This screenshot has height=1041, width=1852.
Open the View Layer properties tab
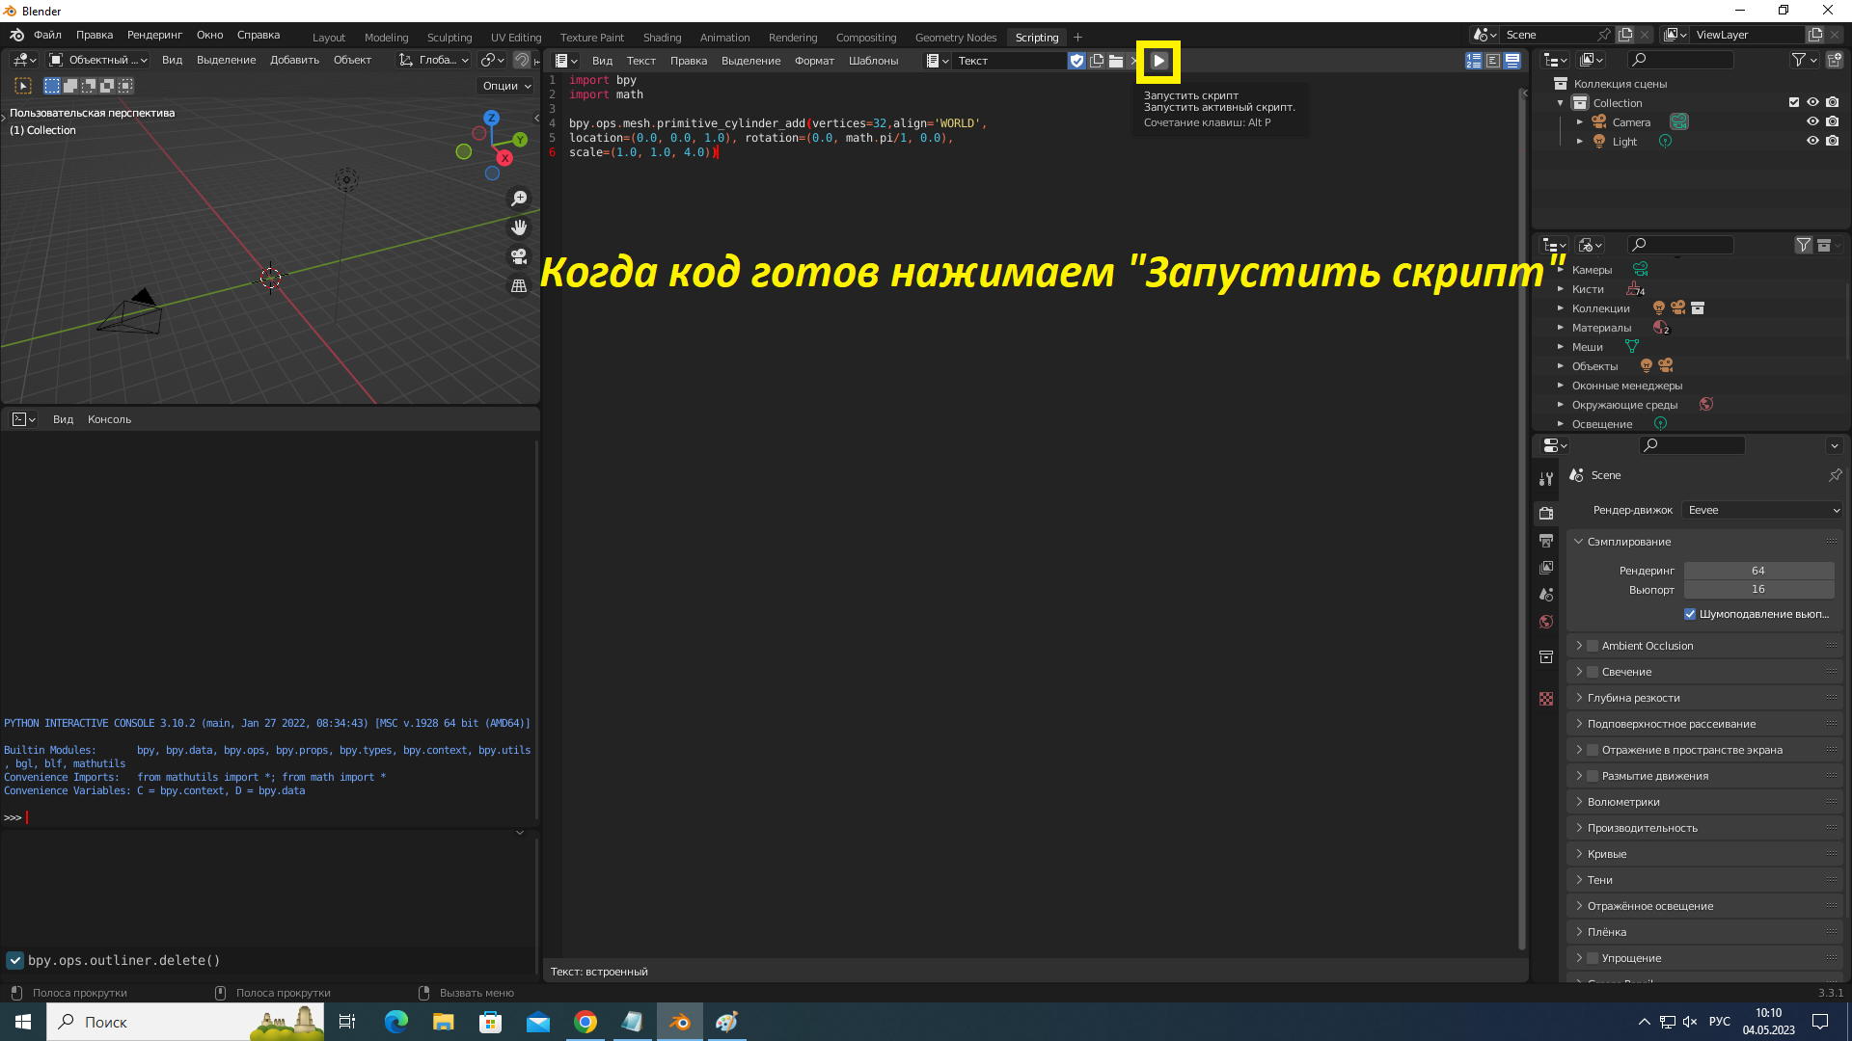click(x=1546, y=568)
